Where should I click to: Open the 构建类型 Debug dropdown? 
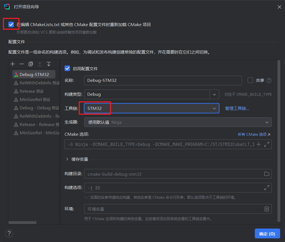[x=214, y=94]
